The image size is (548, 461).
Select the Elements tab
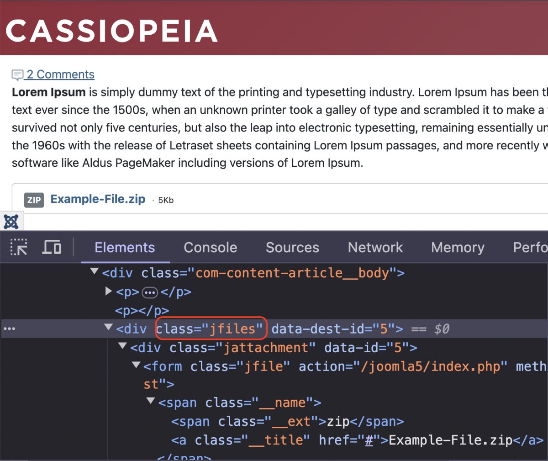pos(125,247)
